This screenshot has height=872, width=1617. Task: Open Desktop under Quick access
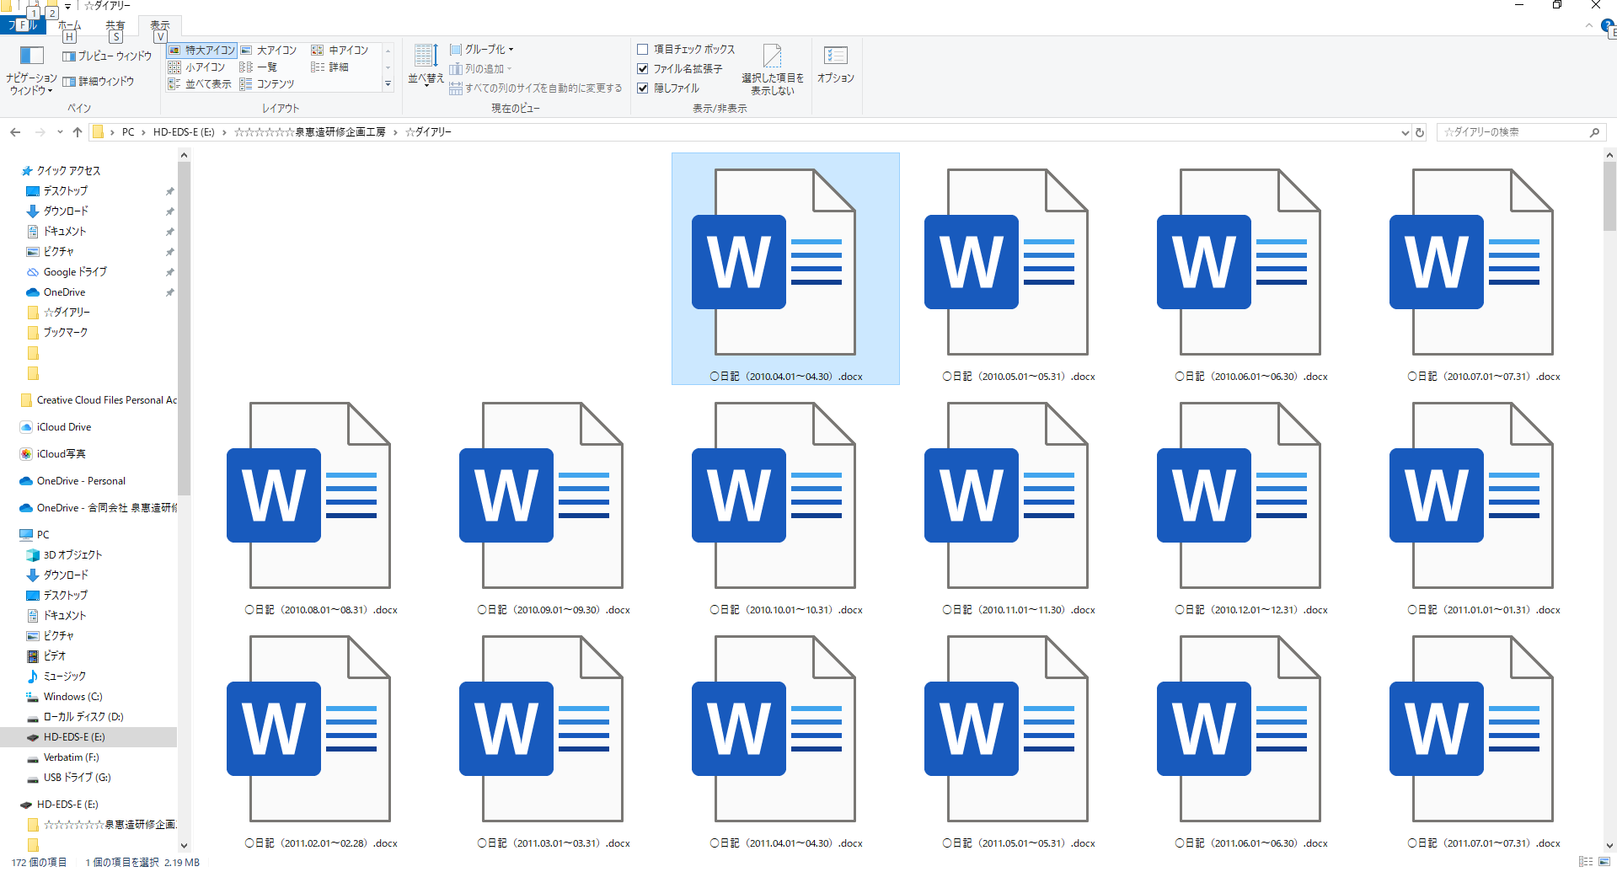[65, 191]
